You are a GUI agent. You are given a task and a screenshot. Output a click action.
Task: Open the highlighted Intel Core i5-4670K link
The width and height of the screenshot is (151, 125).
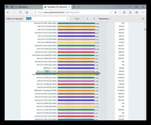coord(47,71)
